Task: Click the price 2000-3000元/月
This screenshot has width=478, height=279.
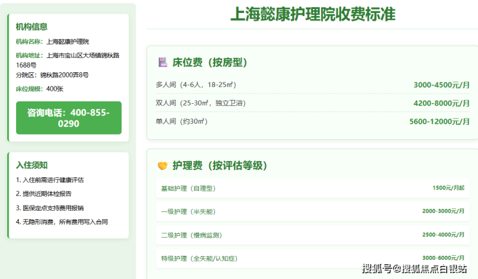Action: [x=443, y=211]
